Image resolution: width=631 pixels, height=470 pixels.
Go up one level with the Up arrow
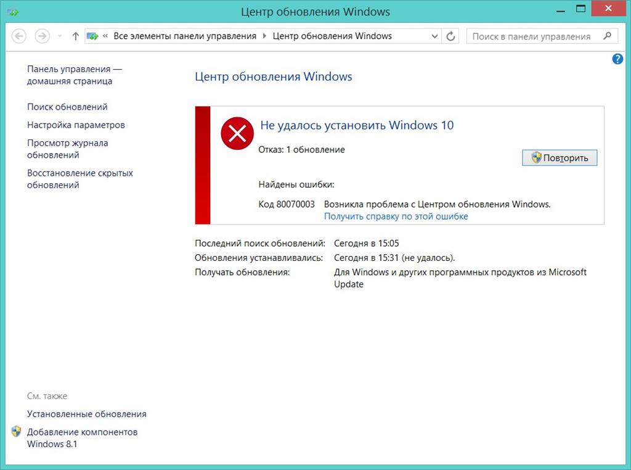75,36
